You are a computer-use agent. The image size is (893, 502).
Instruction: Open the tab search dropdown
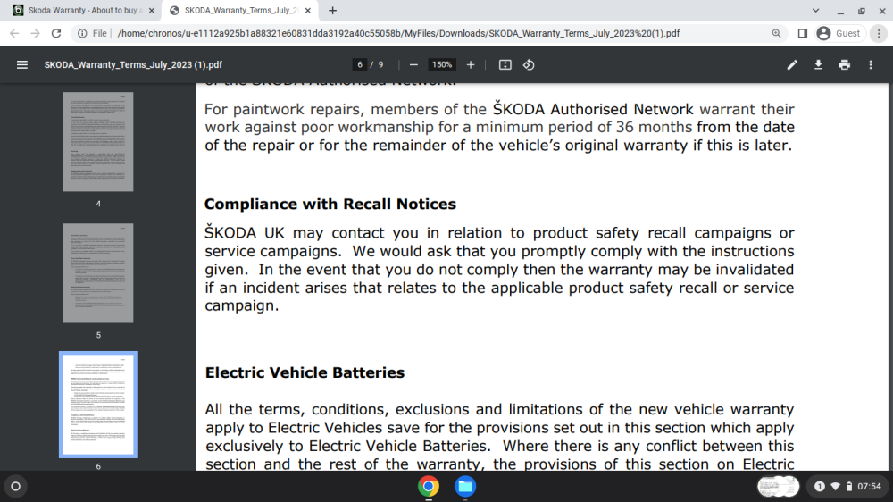[815, 10]
